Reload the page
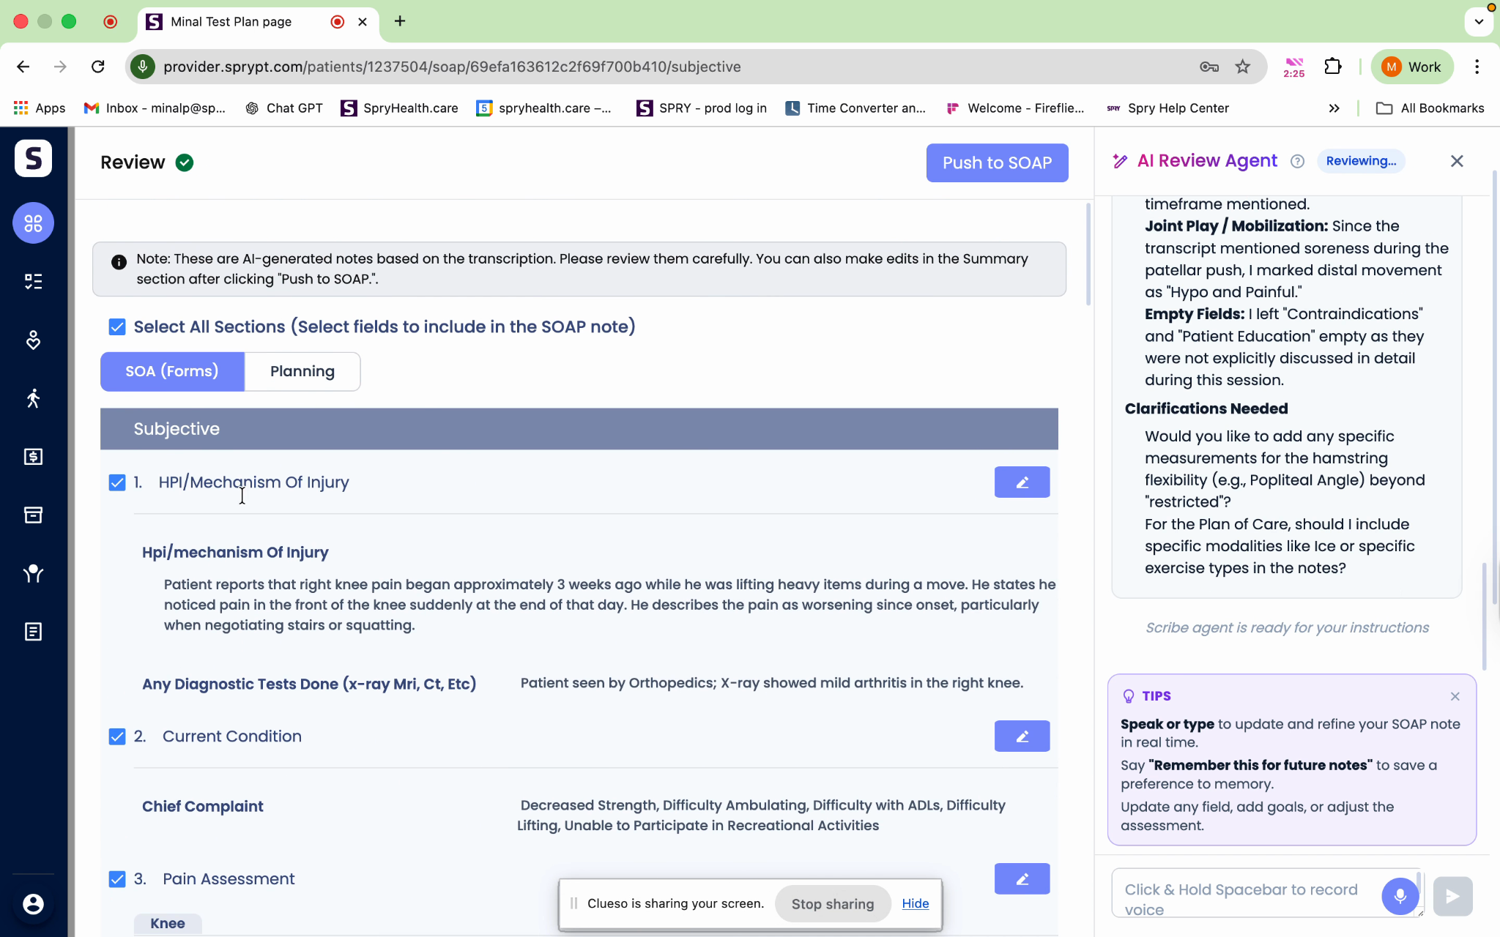 pos(97,67)
